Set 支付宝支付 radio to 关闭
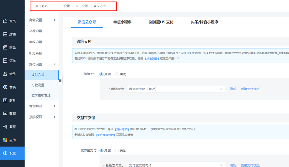 pyautogui.click(x=117, y=150)
